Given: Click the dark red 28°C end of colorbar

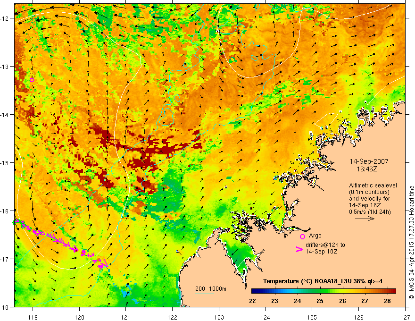Looking at the screenshot, I should [393, 291].
